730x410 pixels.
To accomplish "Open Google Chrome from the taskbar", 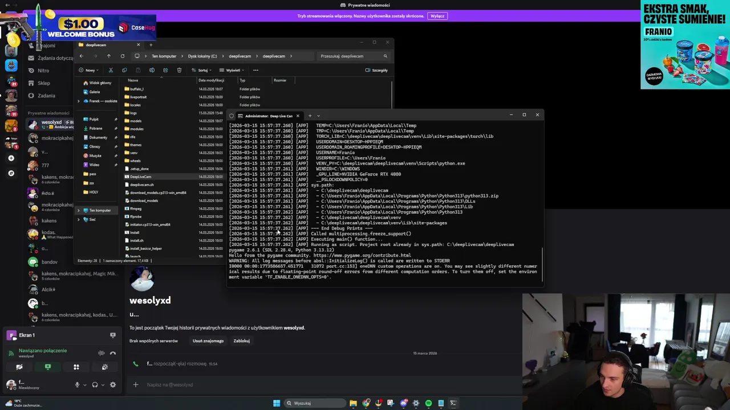I will 366,403.
